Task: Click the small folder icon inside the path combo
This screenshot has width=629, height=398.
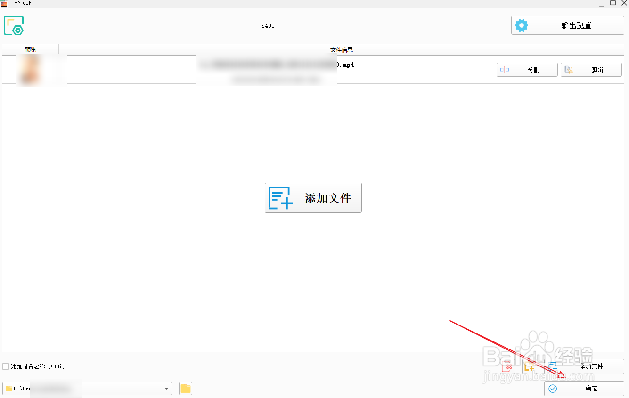Action: 8,388
